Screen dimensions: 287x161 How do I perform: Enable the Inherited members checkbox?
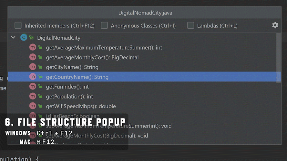tap(18, 25)
